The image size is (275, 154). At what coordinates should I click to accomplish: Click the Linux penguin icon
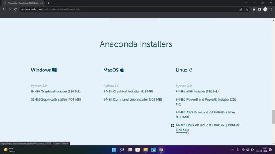tap(191, 70)
